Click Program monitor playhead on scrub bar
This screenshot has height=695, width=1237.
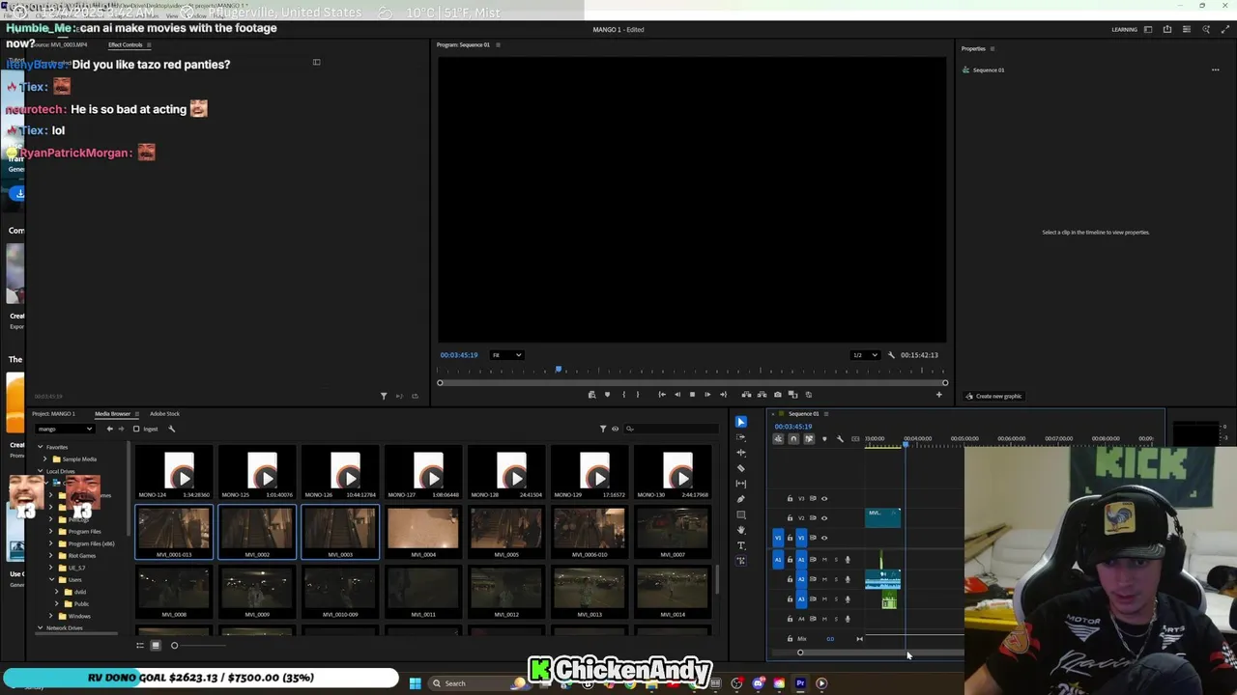click(558, 370)
